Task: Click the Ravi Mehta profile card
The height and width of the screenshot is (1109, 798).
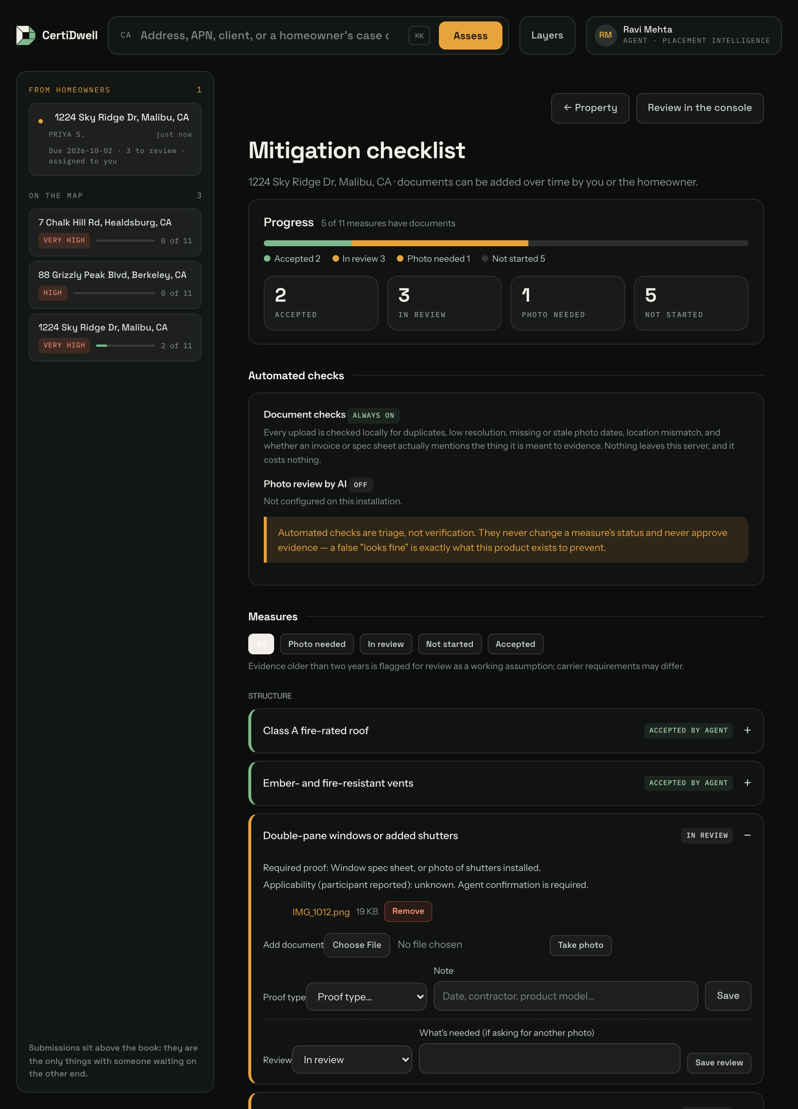Action: pyautogui.click(x=683, y=35)
